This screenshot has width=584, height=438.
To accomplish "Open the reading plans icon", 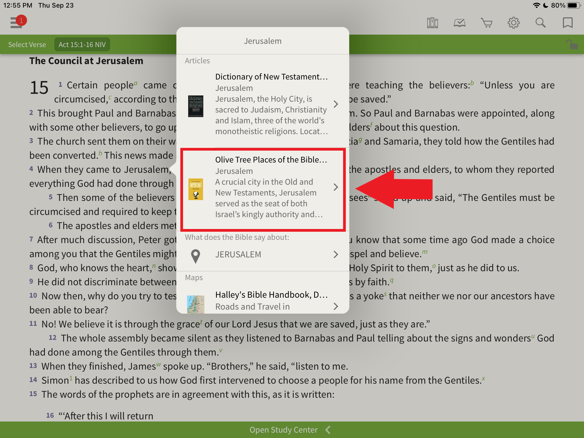I will pos(459,23).
